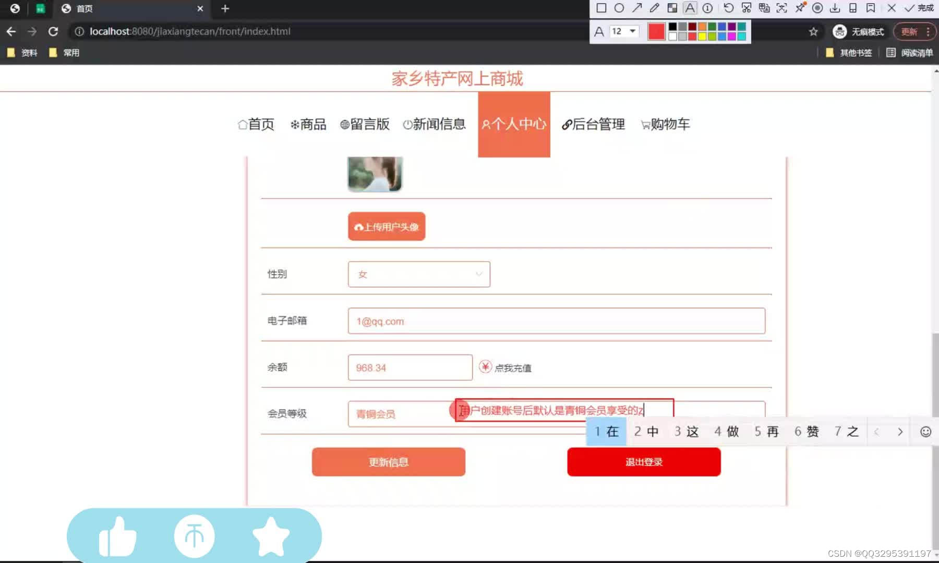The height and width of the screenshot is (563, 939).
Task: Select the numbered step marker tool
Action: coord(707,8)
